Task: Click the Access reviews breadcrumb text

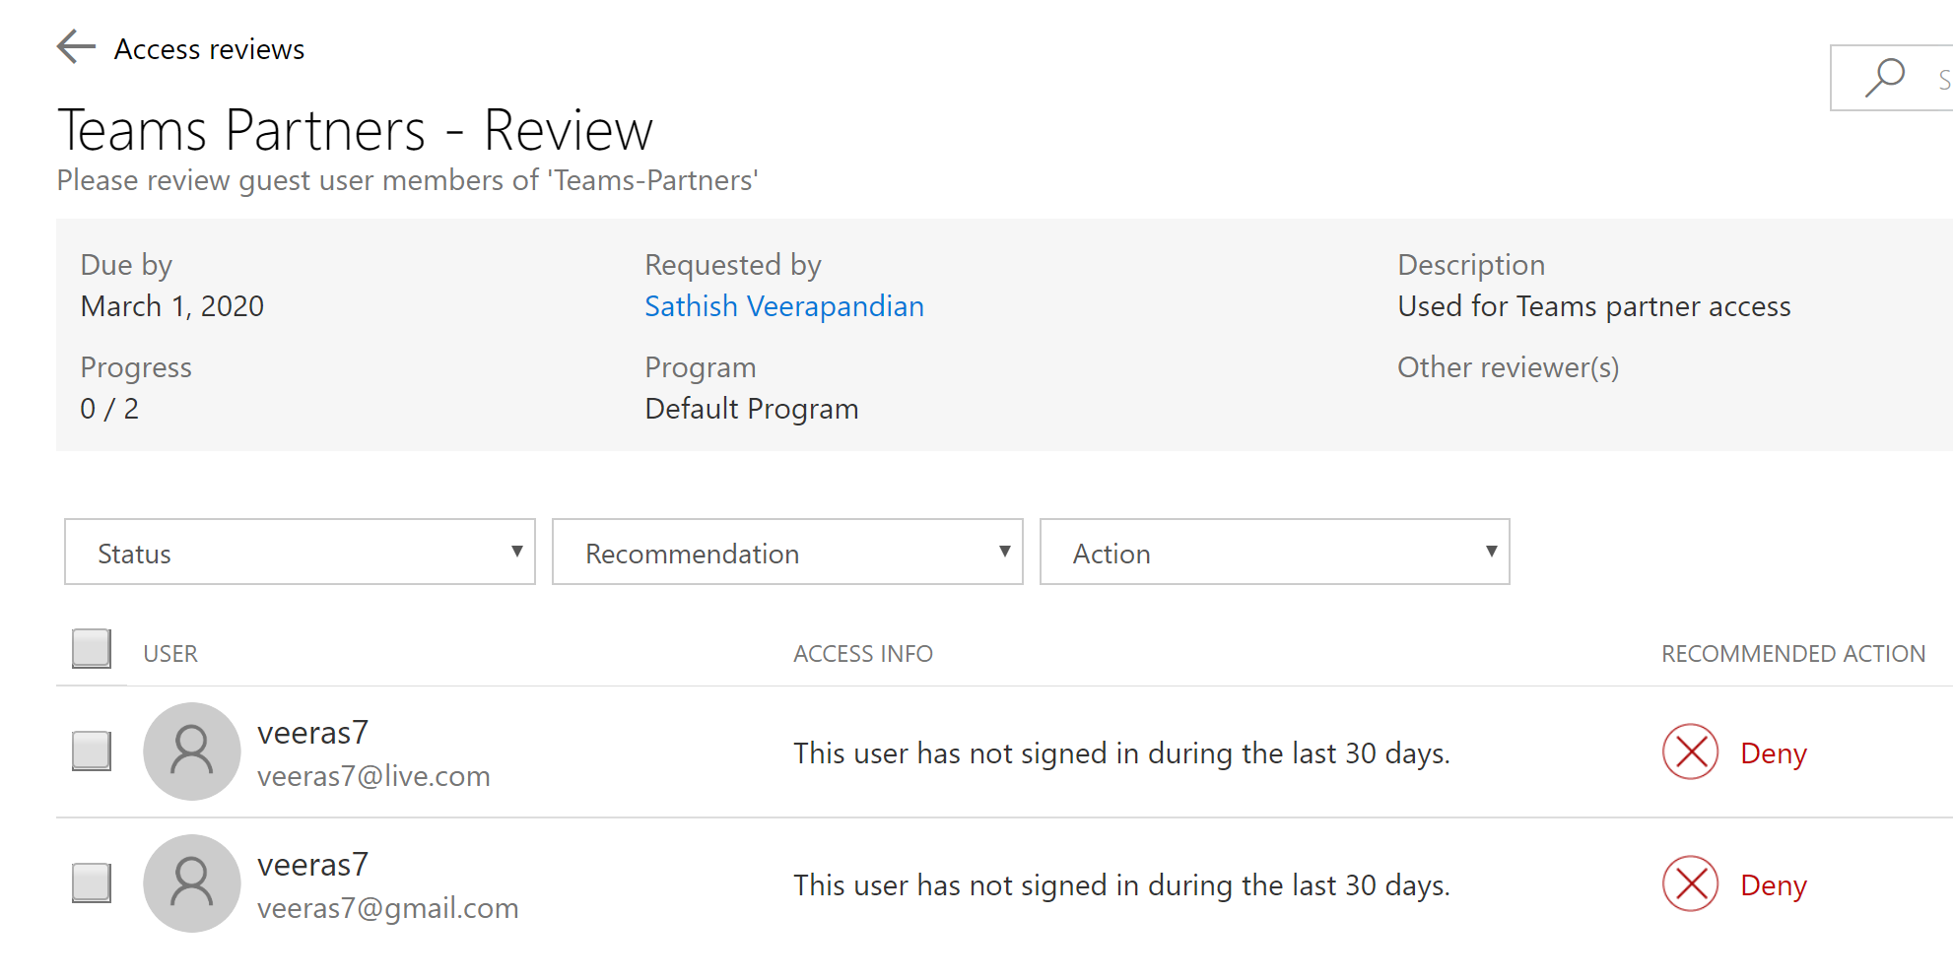Action: tap(209, 49)
